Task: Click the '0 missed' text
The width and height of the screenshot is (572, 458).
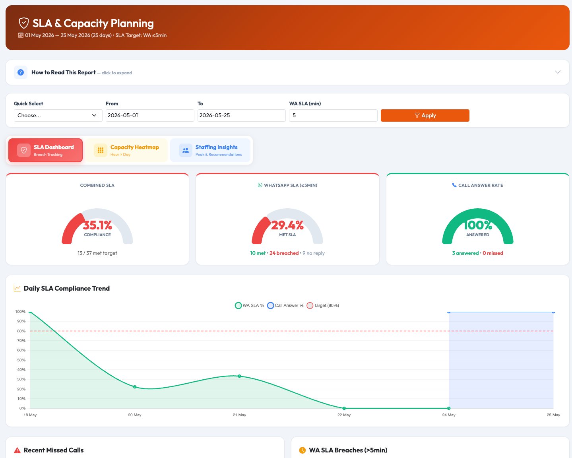Action: click(493, 253)
